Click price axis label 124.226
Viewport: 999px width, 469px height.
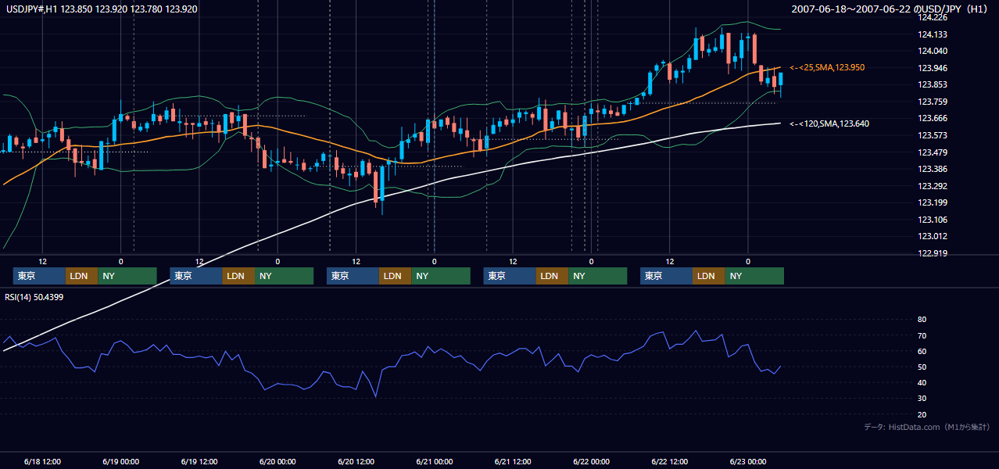933,17
